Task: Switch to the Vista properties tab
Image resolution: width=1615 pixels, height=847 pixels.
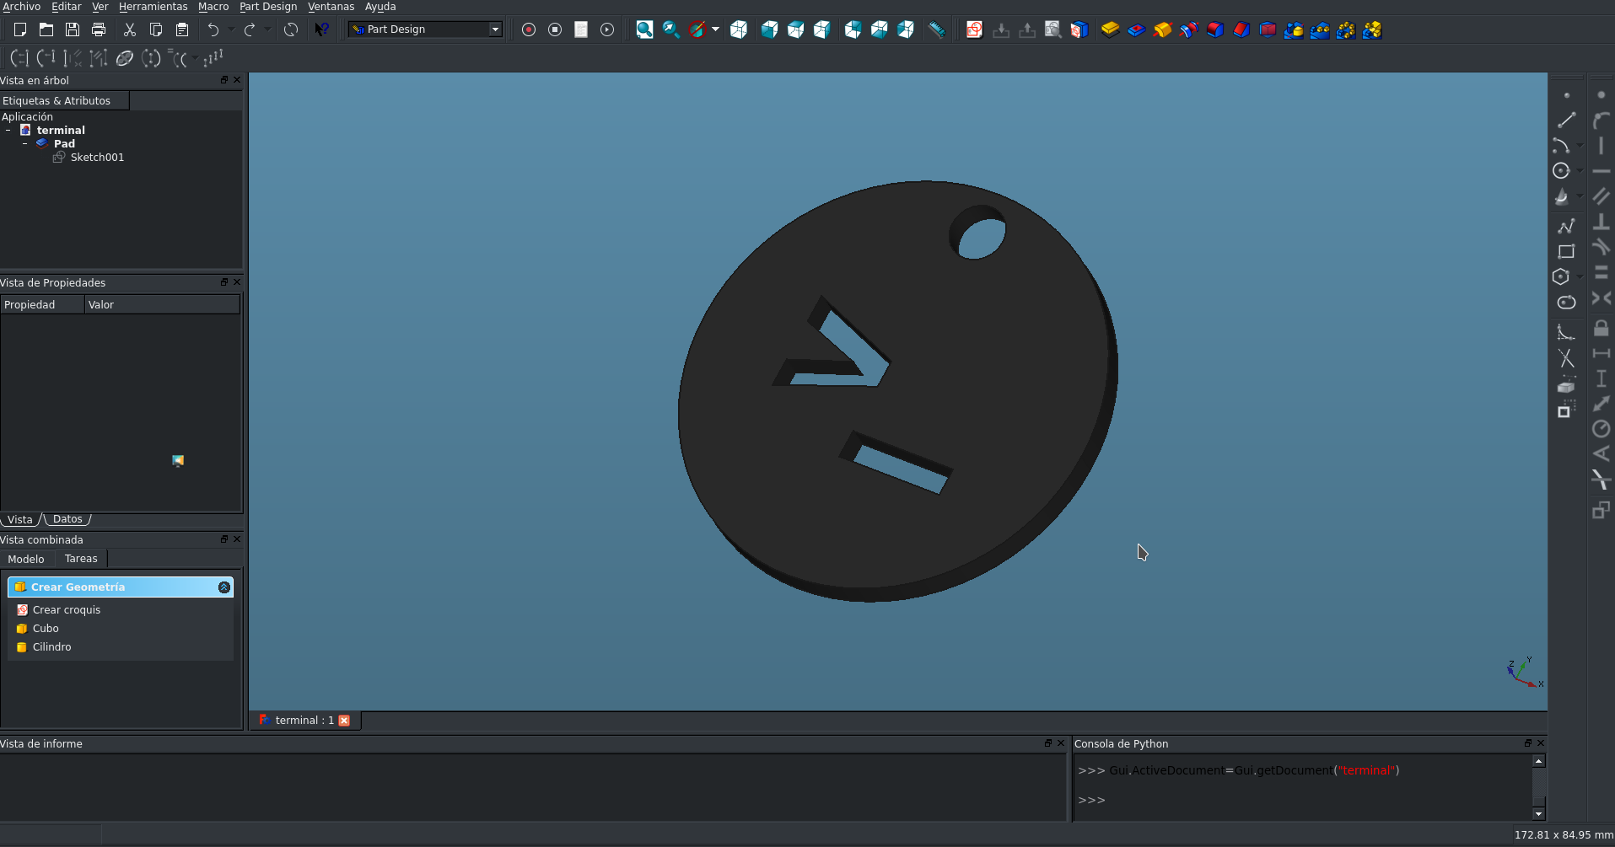Action: pyautogui.click(x=19, y=519)
